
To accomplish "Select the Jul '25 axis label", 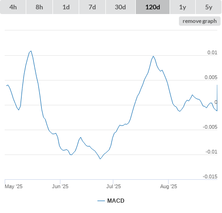I will click(x=113, y=186).
